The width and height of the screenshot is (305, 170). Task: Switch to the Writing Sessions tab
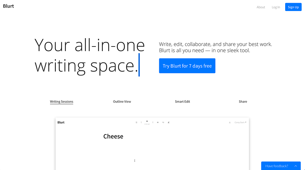pyautogui.click(x=62, y=102)
